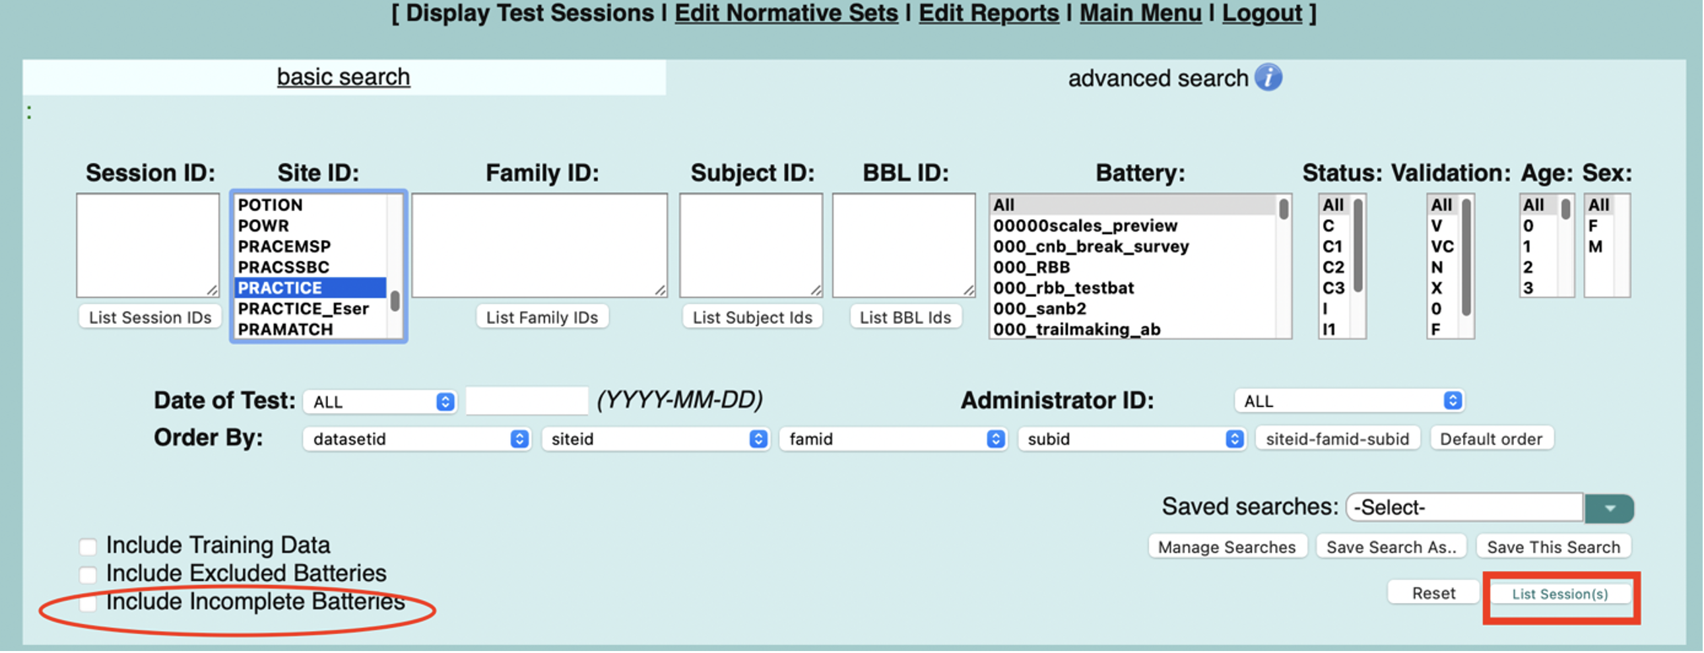Click the Default order button
Image resolution: width=1704 pixels, height=653 pixels.
pos(1491,439)
